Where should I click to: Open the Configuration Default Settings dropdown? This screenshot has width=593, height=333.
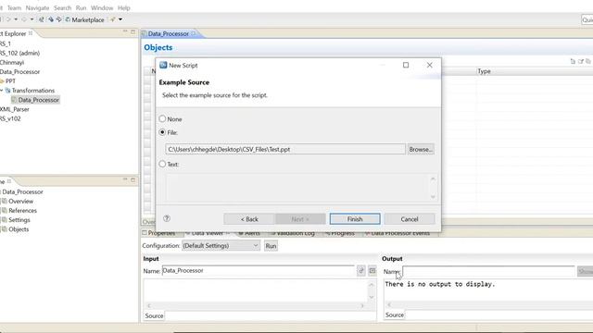pyautogui.click(x=221, y=246)
